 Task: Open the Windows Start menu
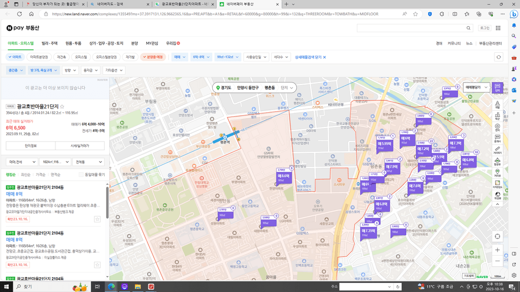pyautogui.click(x=6, y=287)
